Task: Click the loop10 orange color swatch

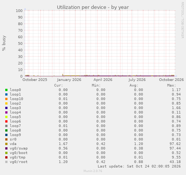Action: tap(6, 99)
